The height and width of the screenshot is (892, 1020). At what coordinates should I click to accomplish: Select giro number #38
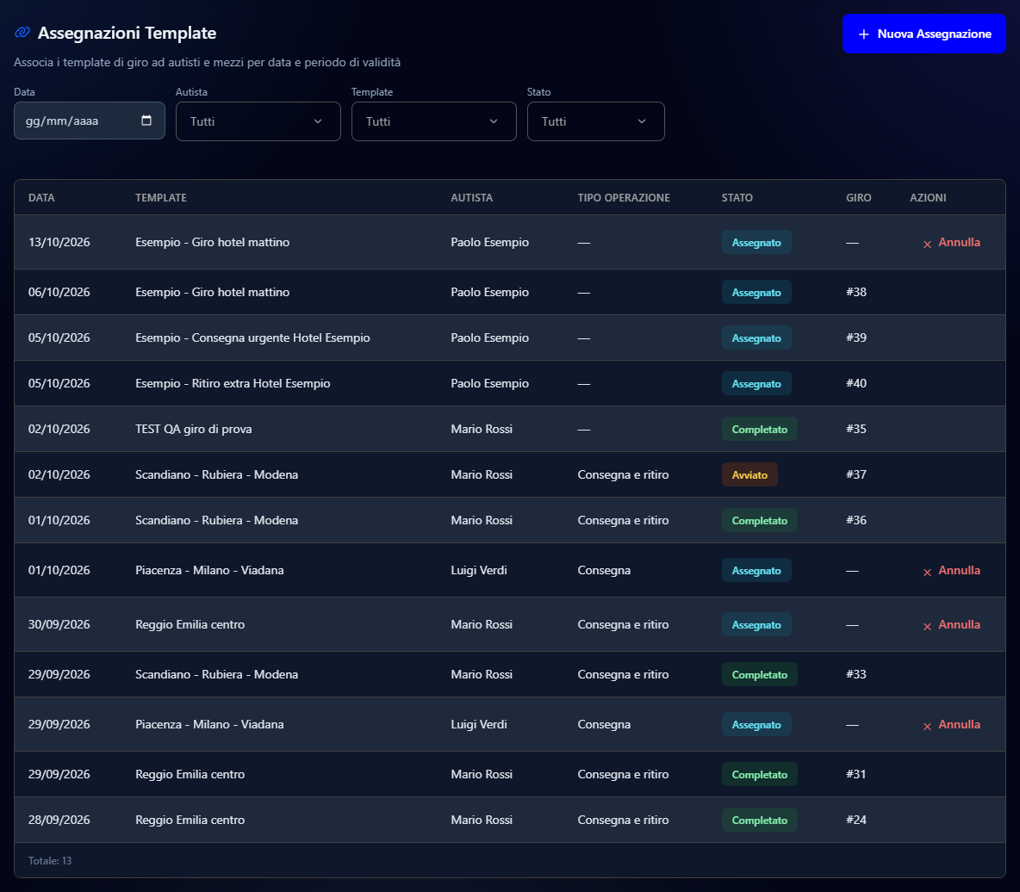[x=856, y=292]
